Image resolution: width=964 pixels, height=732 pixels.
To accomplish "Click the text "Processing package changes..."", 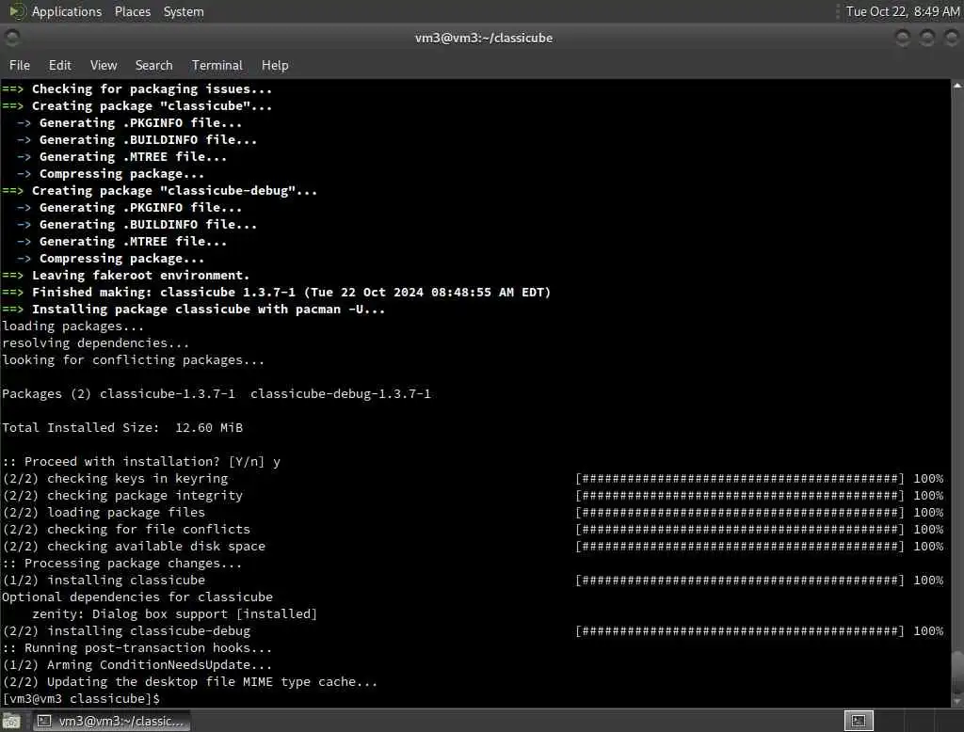I will 134,564.
